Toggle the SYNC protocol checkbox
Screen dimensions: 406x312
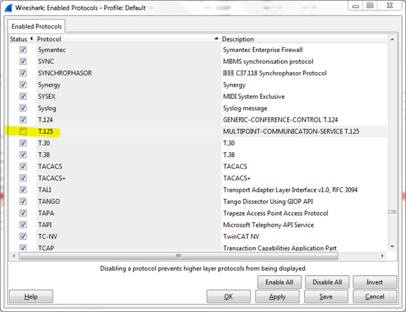click(x=23, y=61)
